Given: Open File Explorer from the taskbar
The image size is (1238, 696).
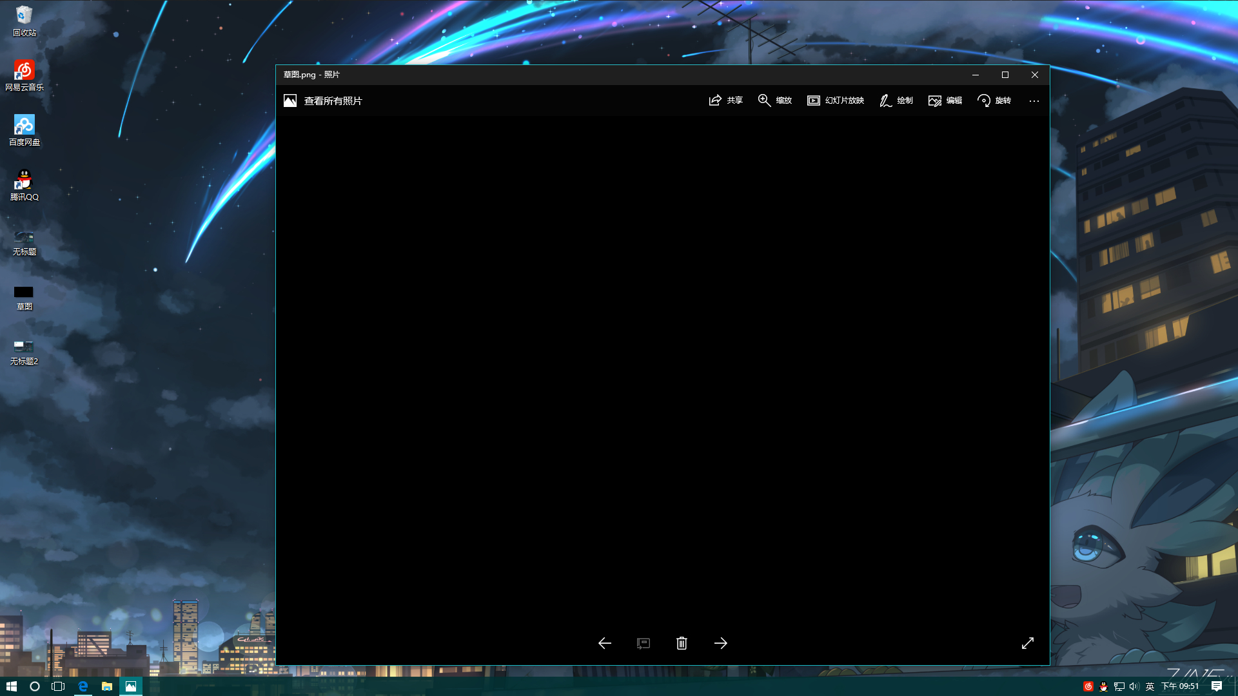Looking at the screenshot, I should pyautogui.click(x=107, y=686).
